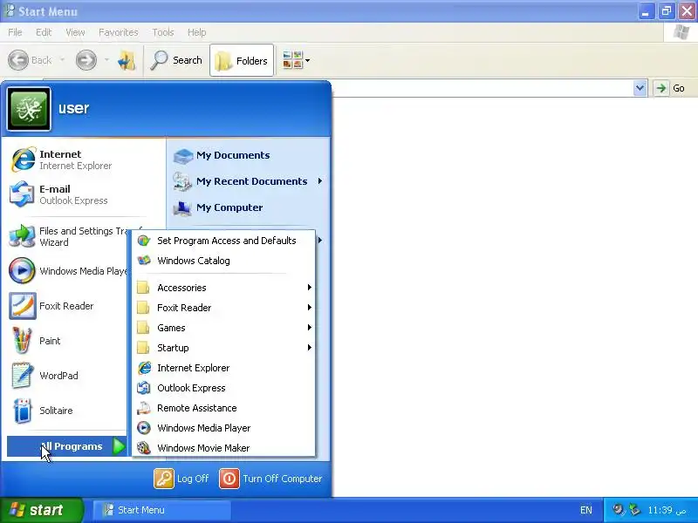This screenshot has width=698, height=523.
Task: Click the user account picture
Action: tap(29, 109)
